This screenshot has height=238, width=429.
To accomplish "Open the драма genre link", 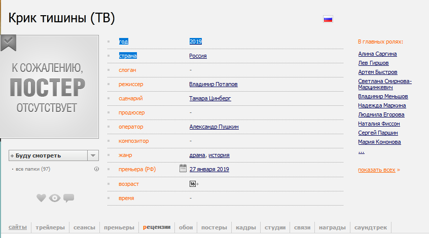I will (x=197, y=155).
